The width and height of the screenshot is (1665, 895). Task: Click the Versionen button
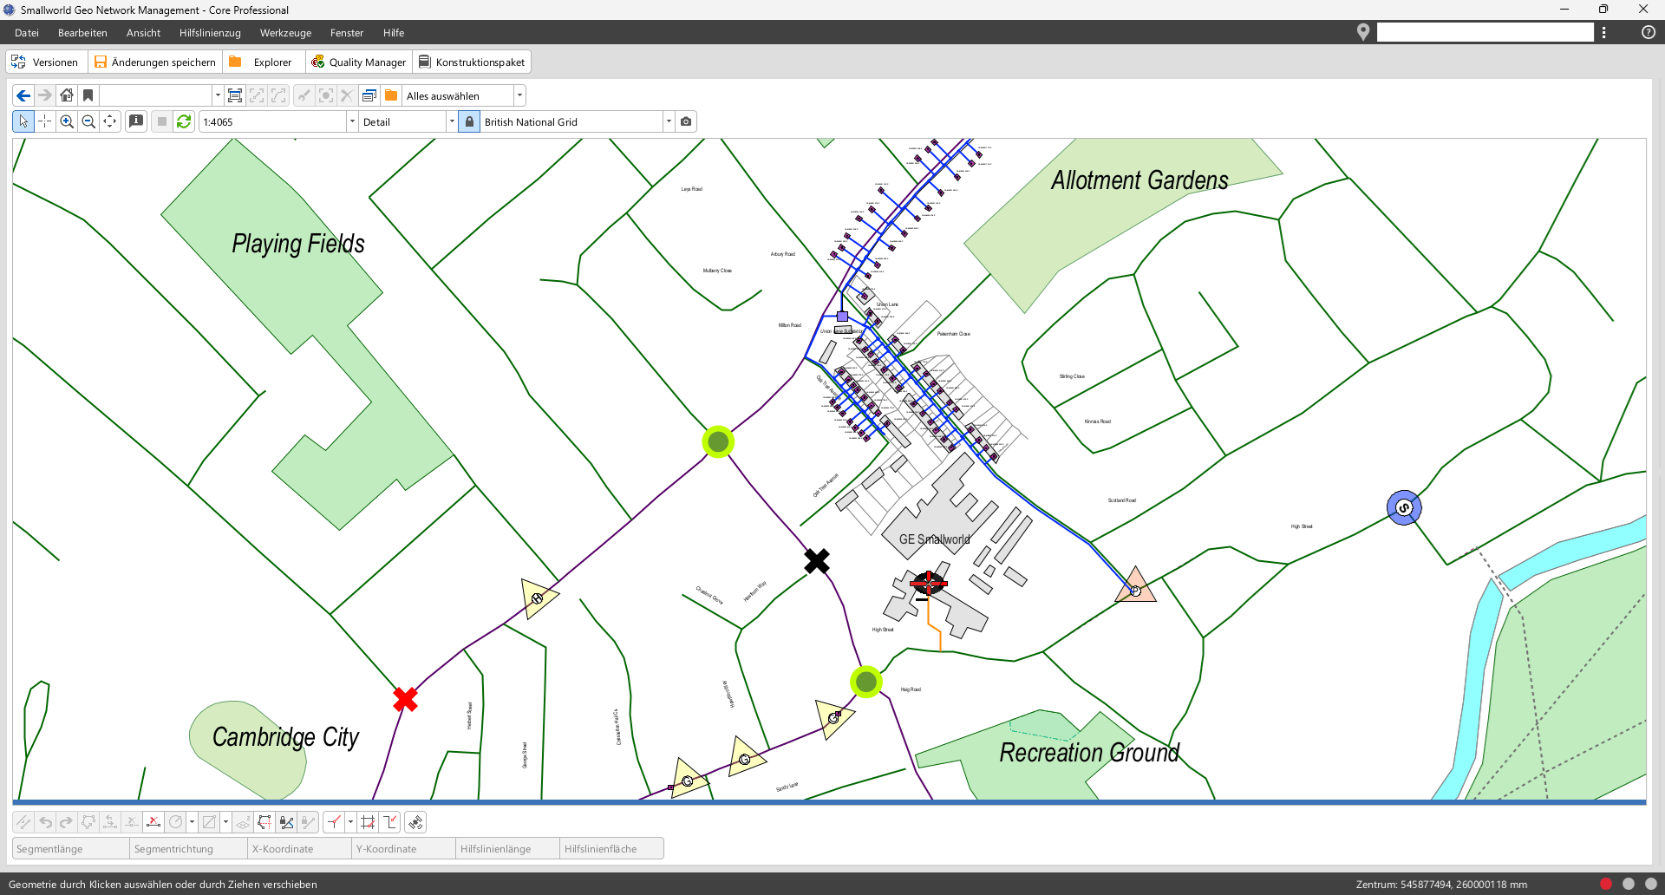click(45, 62)
